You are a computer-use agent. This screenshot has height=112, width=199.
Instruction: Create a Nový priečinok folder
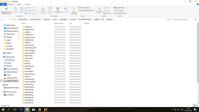tap(74, 11)
